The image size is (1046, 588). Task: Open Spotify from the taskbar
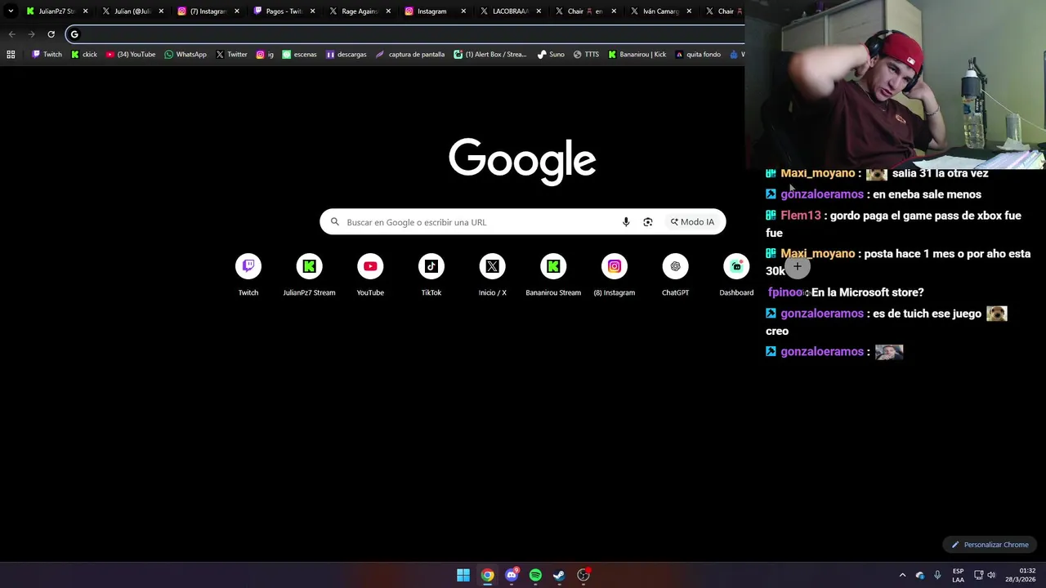535,575
